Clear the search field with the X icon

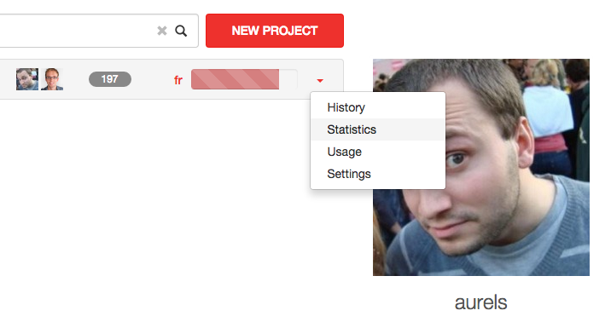click(162, 31)
